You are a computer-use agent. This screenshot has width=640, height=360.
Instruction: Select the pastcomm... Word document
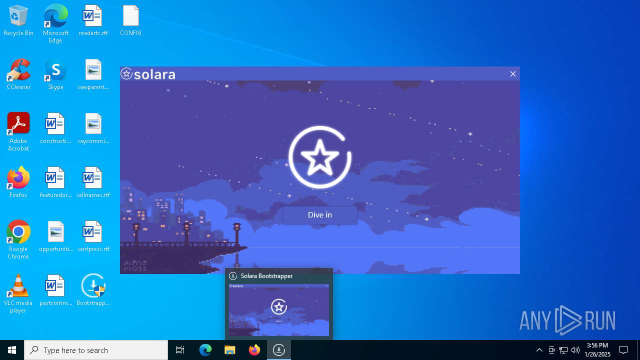[x=55, y=290]
